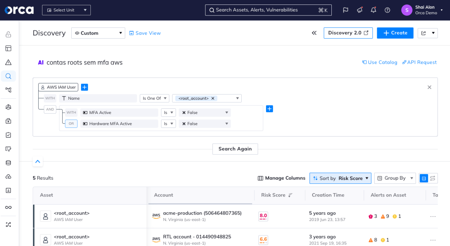Open Sort by Risk Score dropdown
The width and height of the screenshot is (450, 246).
tap(340, 178)
